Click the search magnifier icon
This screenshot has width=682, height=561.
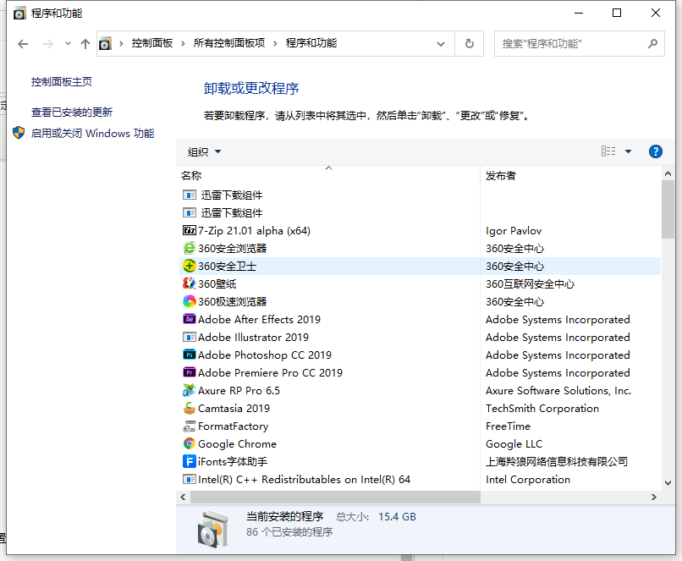click(652, 43)
